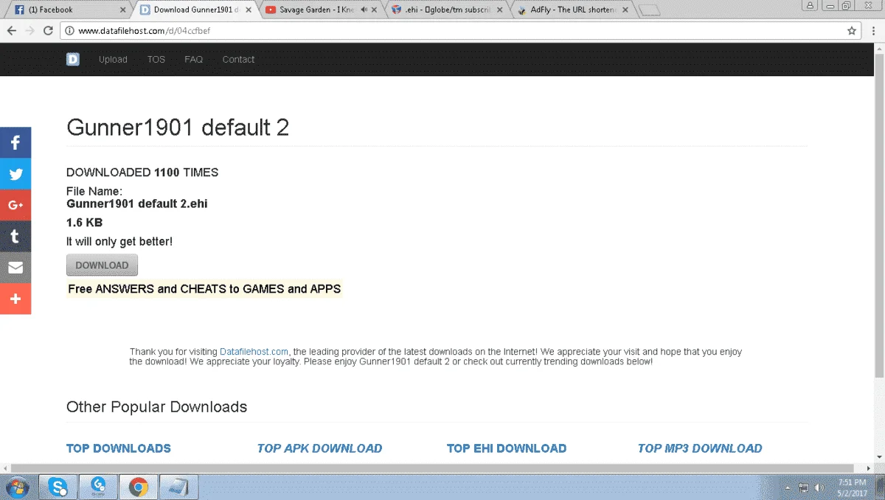
Task: Close the AdFly tab
Action: (624, 10)
